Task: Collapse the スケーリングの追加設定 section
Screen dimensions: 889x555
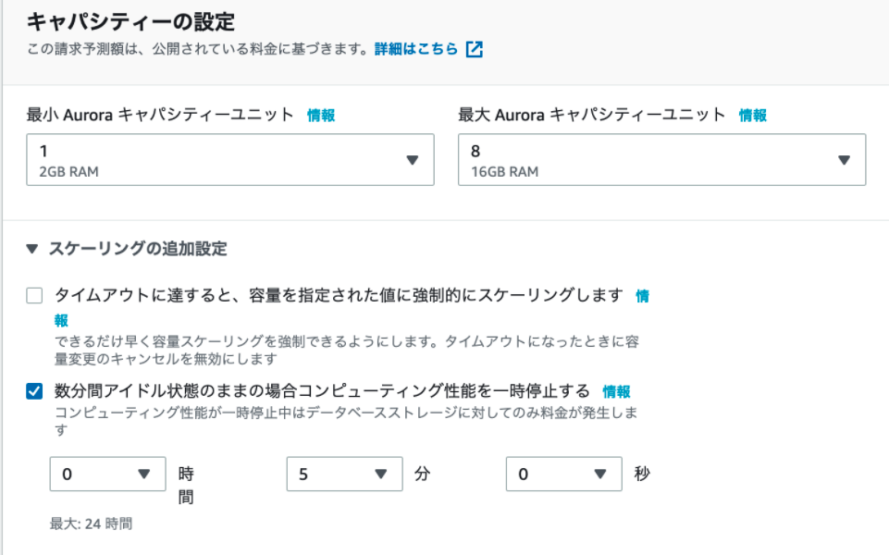Action: (33, 249)
